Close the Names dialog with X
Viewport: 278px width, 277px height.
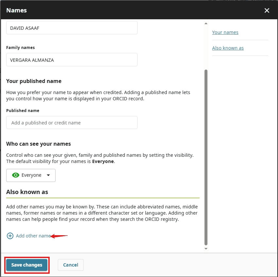[x=267, y=10]
